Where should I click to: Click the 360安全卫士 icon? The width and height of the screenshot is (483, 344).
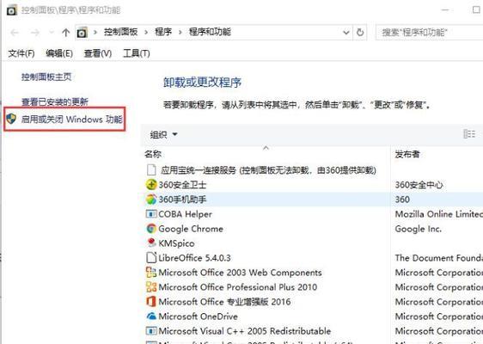[151, 185]
